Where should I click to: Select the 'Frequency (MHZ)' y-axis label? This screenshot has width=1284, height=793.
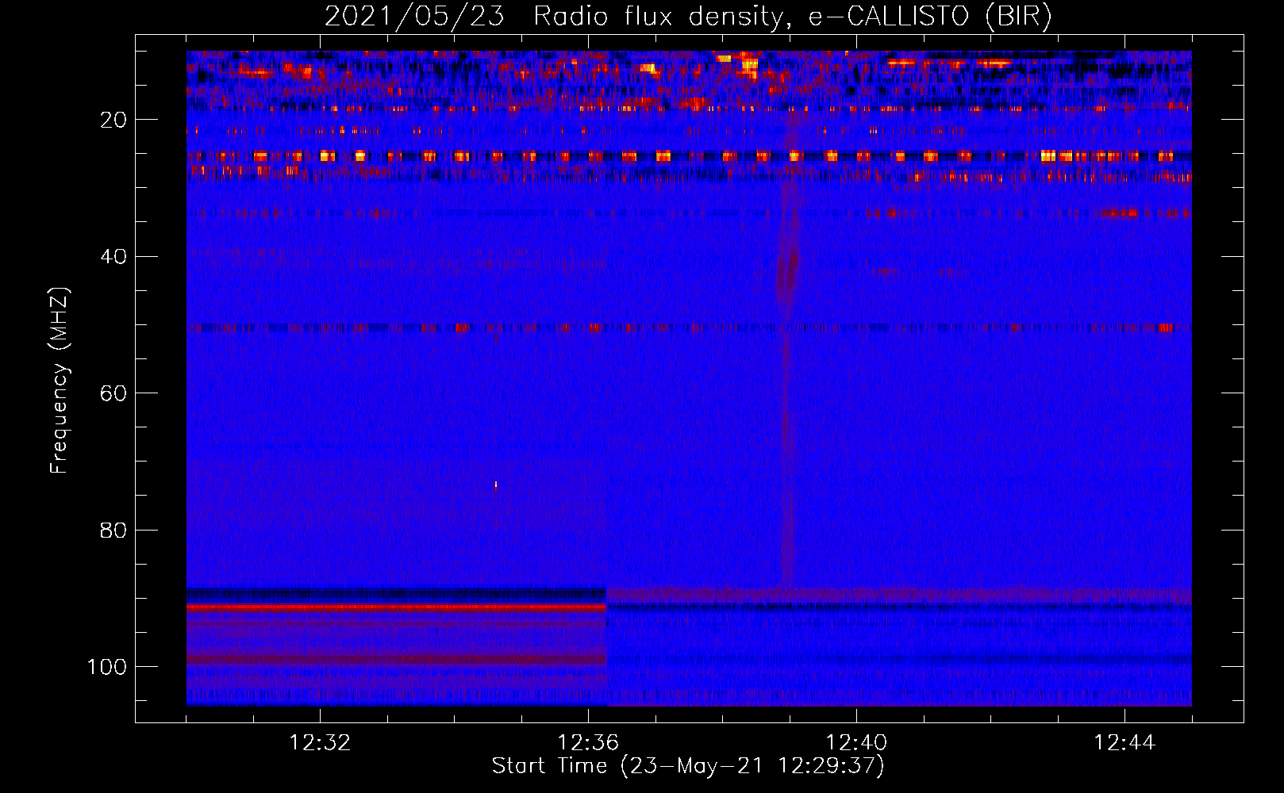tap(60, 380)
